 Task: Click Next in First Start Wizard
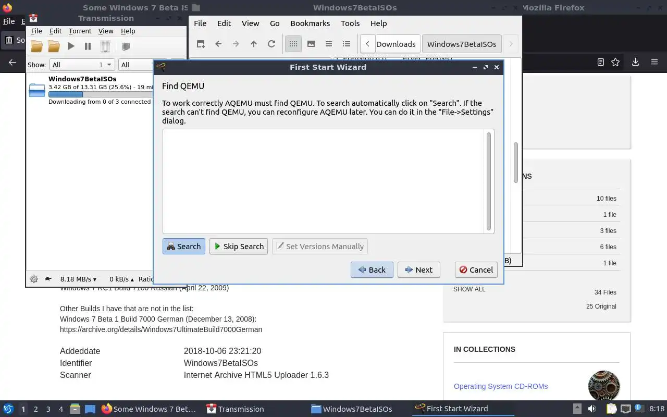(419, 270)
